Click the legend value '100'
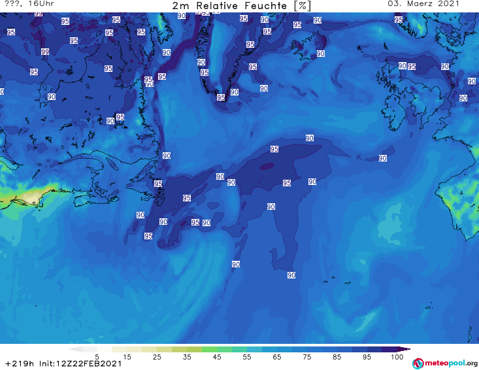Screen dimensions: 479x370 tap(397, 357)
